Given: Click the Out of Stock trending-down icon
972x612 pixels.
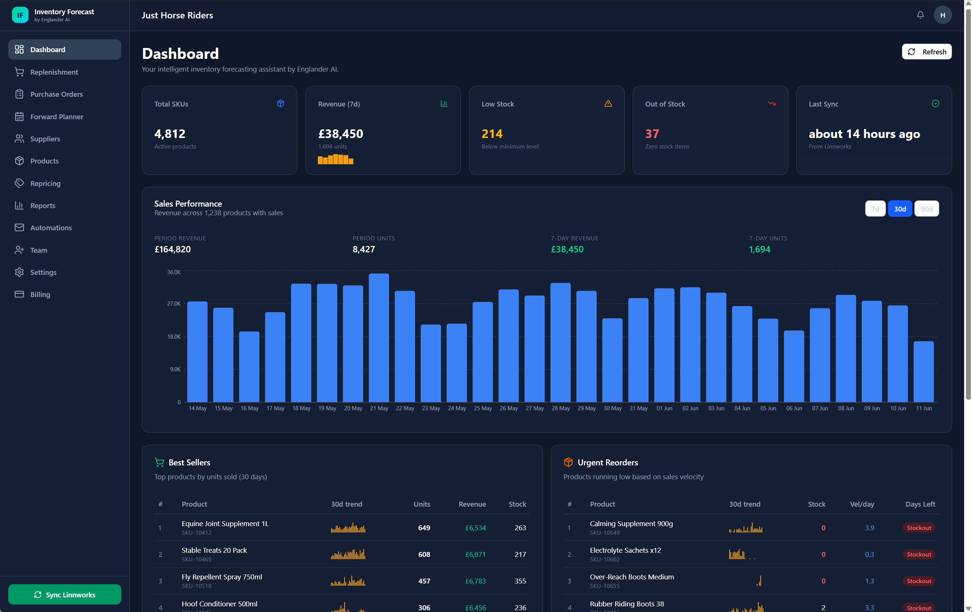Looking at the screenshot, I should [x=772, y=103].
